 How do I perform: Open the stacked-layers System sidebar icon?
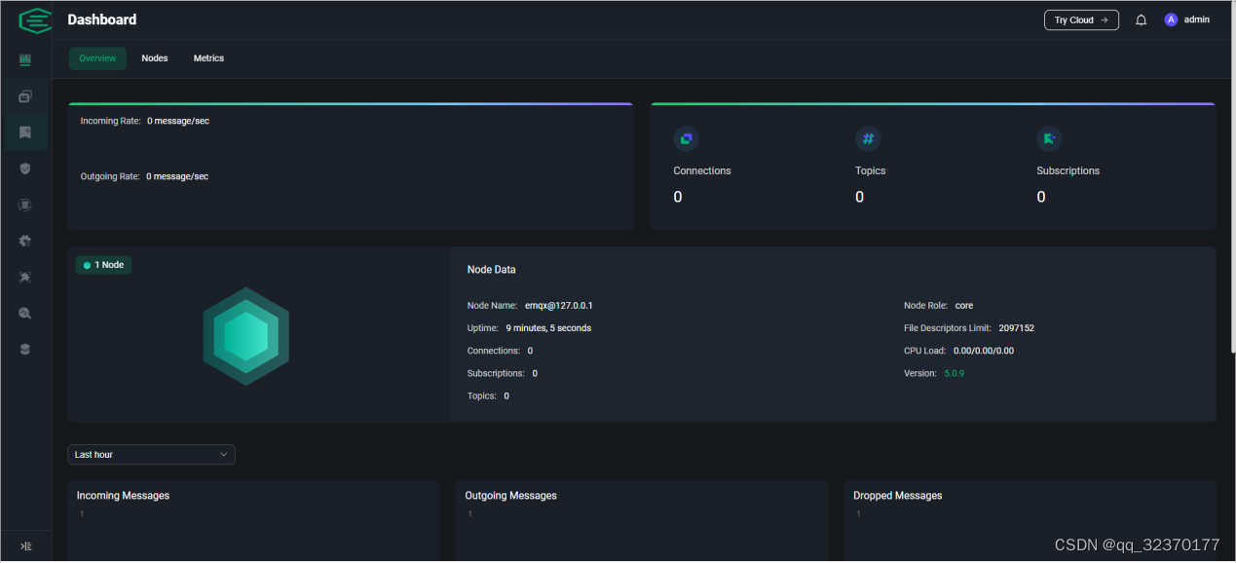point(25,349)
